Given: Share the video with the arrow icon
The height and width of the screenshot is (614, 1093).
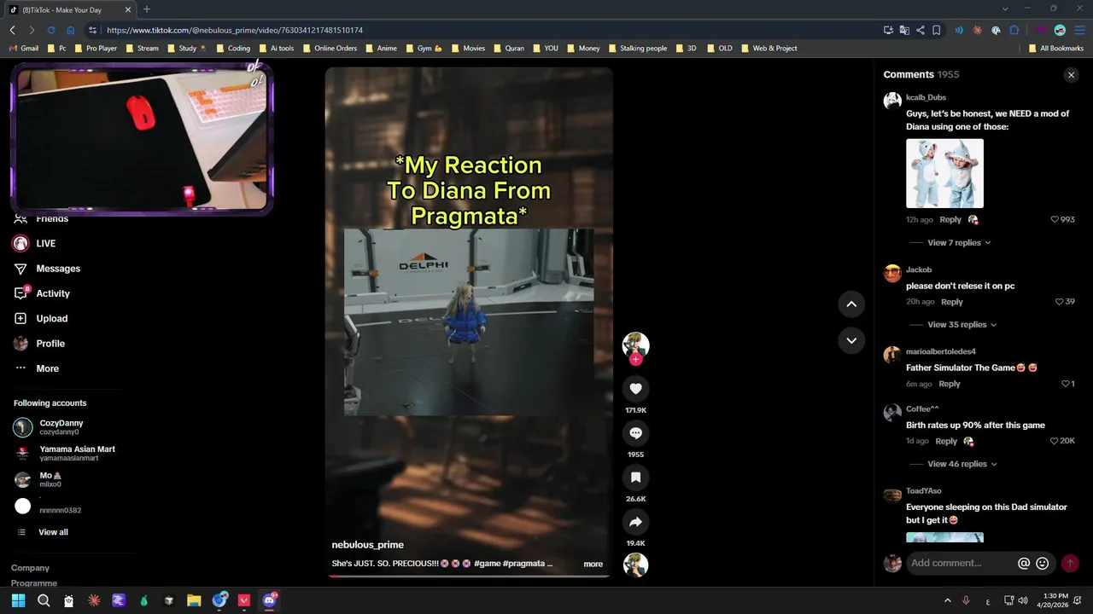Looking at the screenshot, I should click(x=635, y=522).
